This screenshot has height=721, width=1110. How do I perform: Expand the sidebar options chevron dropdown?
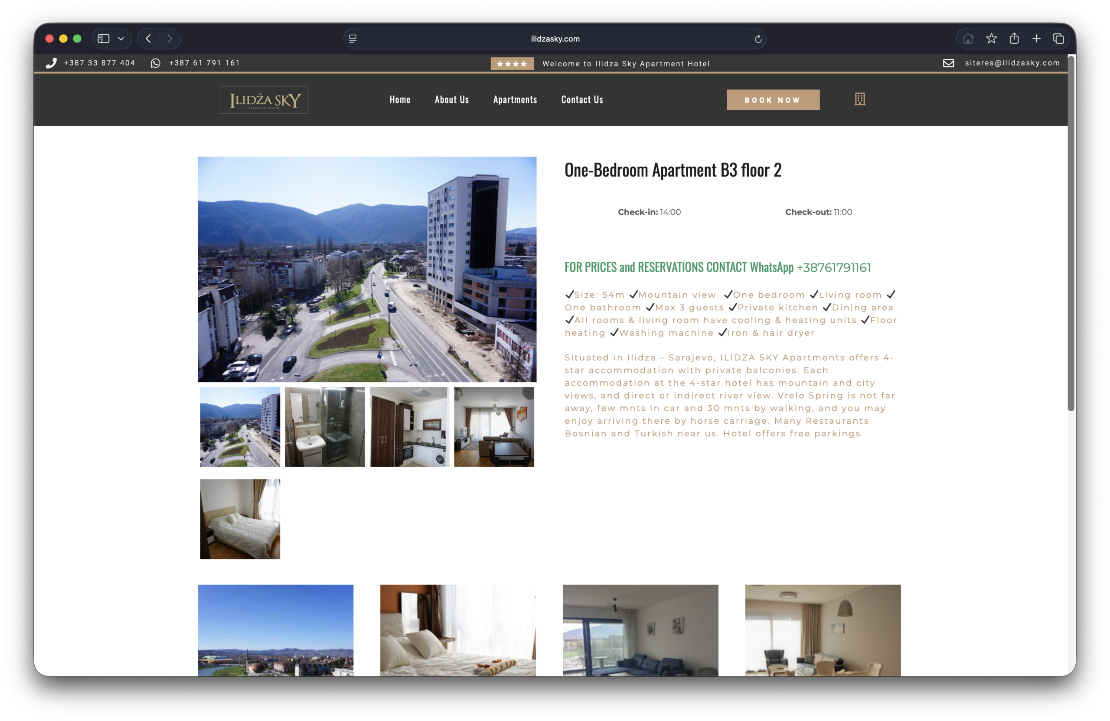pos(121,39)
